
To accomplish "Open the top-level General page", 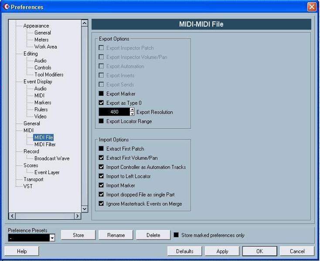I will click(x=32, y=124).
